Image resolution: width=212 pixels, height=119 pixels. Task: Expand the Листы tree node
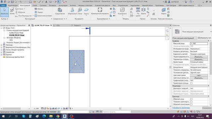point(1,50)
